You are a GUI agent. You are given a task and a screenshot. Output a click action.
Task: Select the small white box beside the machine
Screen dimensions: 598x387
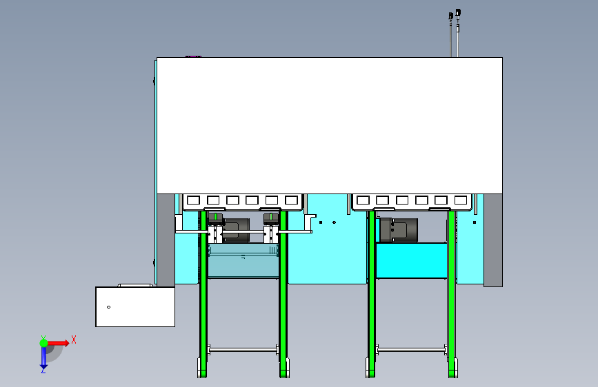pyautogui.click(x=135, y=306)
